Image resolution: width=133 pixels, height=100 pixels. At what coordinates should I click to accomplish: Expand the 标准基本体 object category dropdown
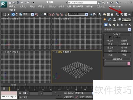point(130,29)
